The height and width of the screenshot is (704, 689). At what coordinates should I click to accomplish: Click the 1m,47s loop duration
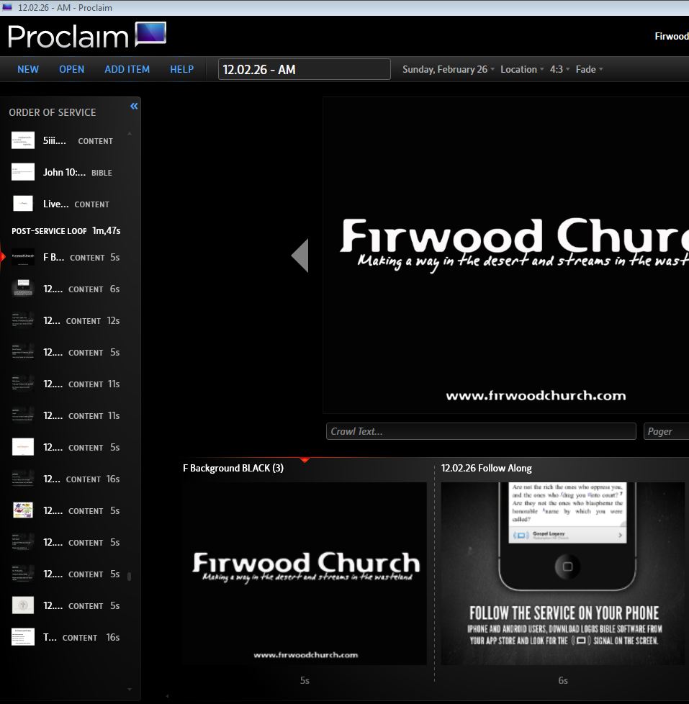coord(106,230)
